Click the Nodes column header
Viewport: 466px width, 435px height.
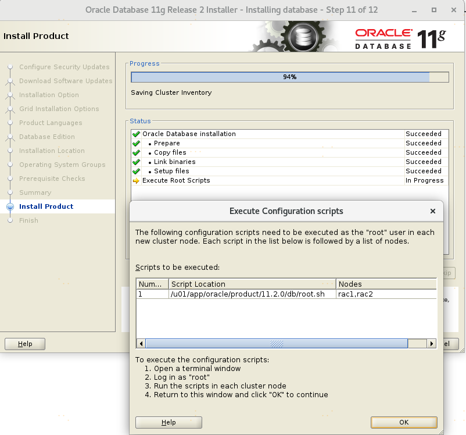[386, 284]
